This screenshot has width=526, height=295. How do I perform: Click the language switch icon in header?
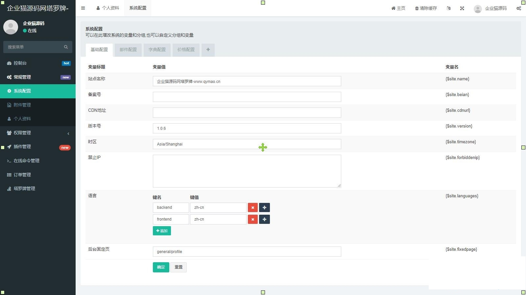pyautogui.click(x=448, y=8)
